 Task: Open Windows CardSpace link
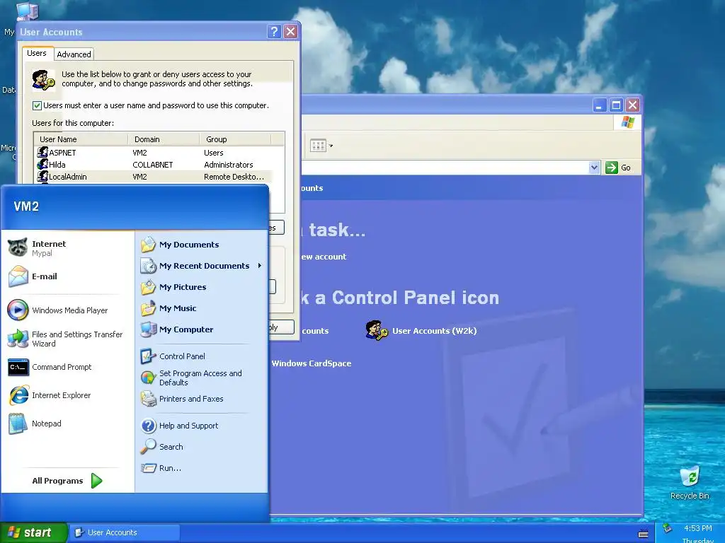click(x=312, y=363)
